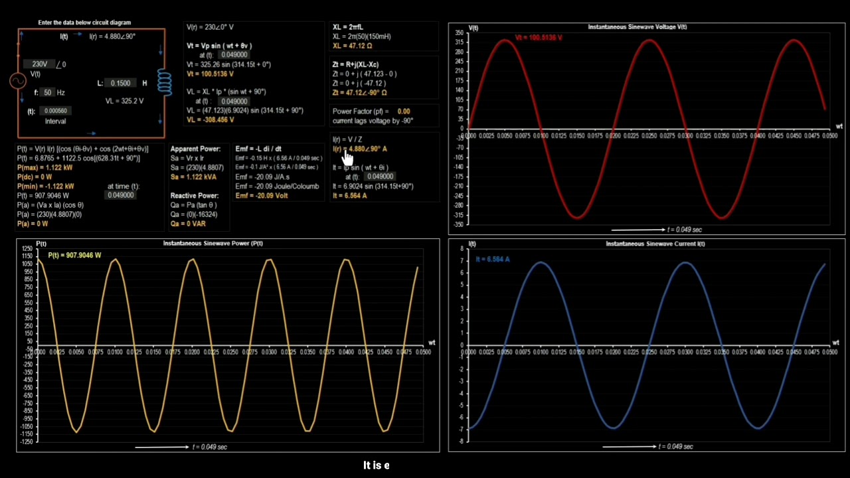This screenshot has height=478, width=850.
Task: Click the 'Enter the data below circuit diagram' heading
Action: [84, 23]
